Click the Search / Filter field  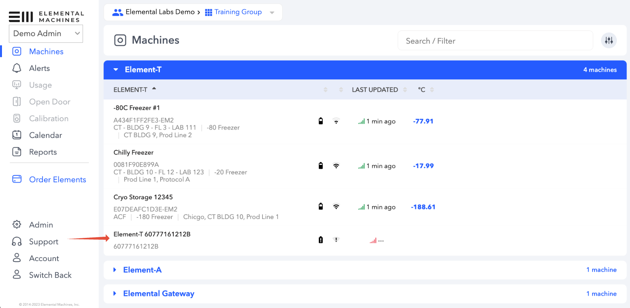(x=495, y=40)
